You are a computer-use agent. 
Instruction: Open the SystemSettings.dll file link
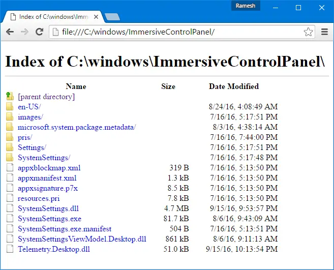pos(48,208)
